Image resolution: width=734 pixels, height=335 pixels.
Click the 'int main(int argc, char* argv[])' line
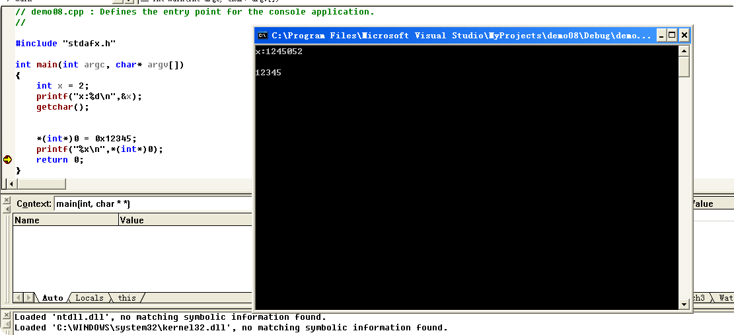tap(100, 65)
